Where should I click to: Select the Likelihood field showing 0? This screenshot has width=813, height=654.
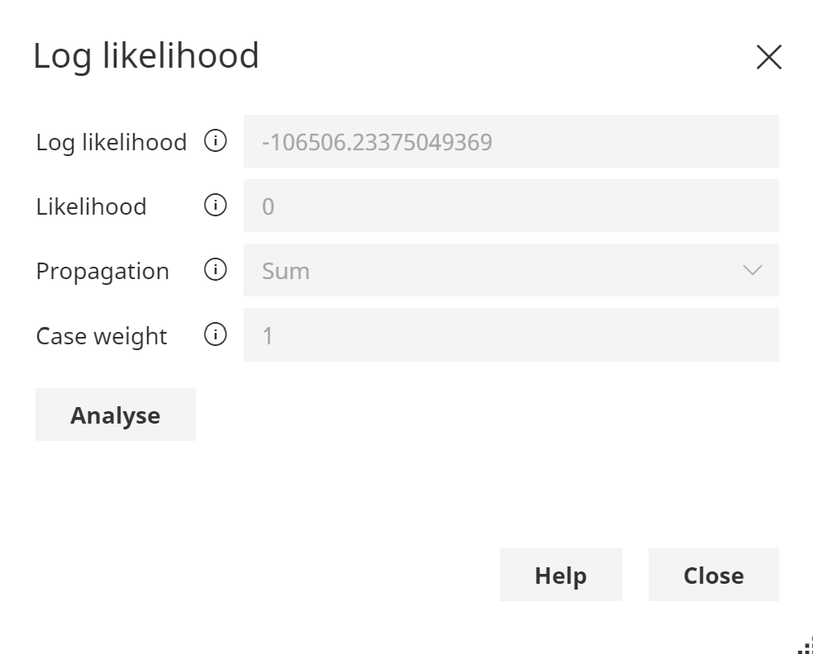pos(510,205)
